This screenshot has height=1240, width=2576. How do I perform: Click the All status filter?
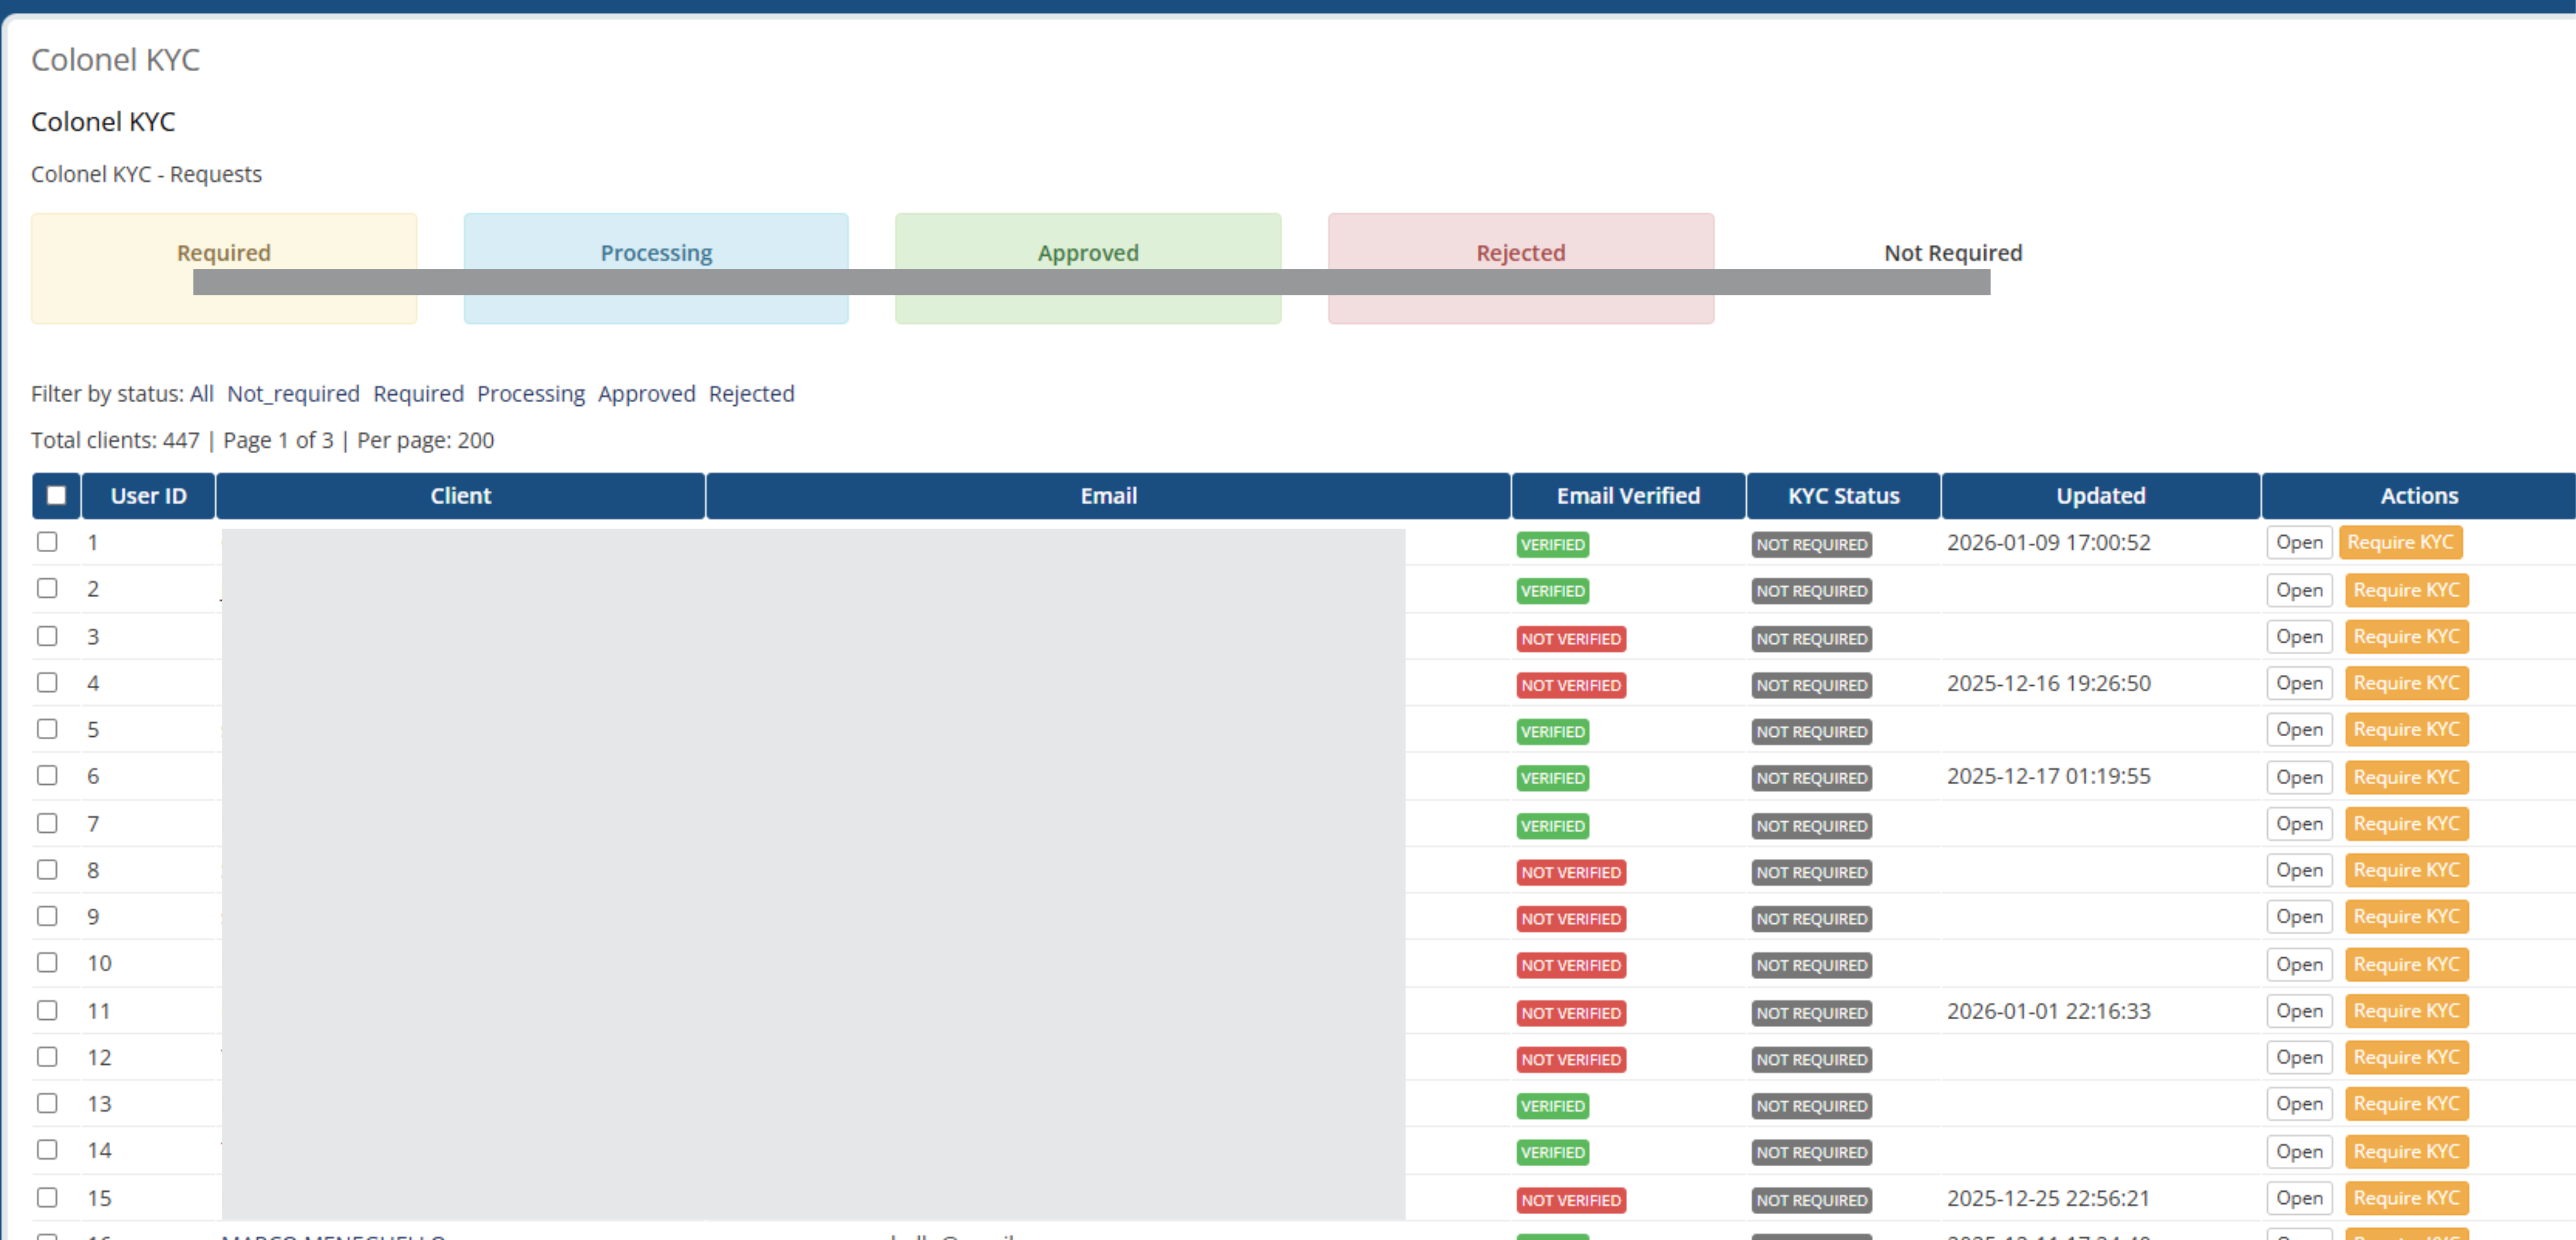[201, 394]
